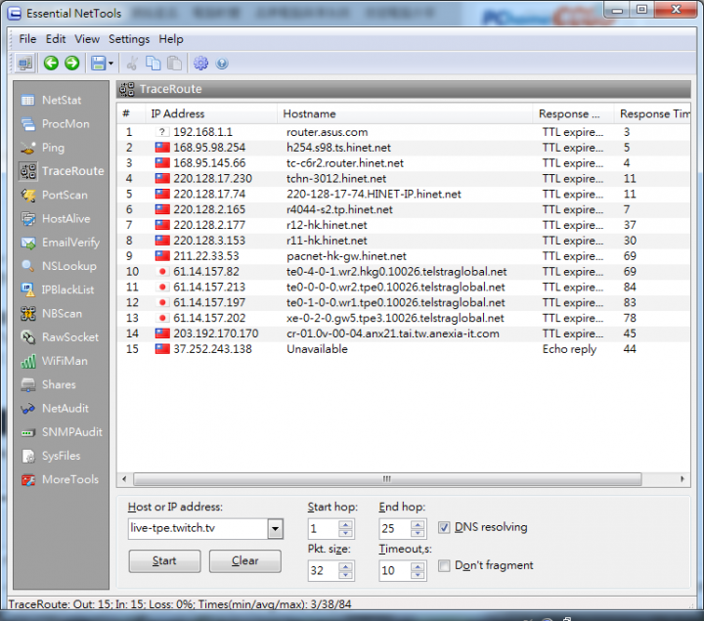Select row with IP 203.192.170.170
704x621 pixels.
point(404,333)
